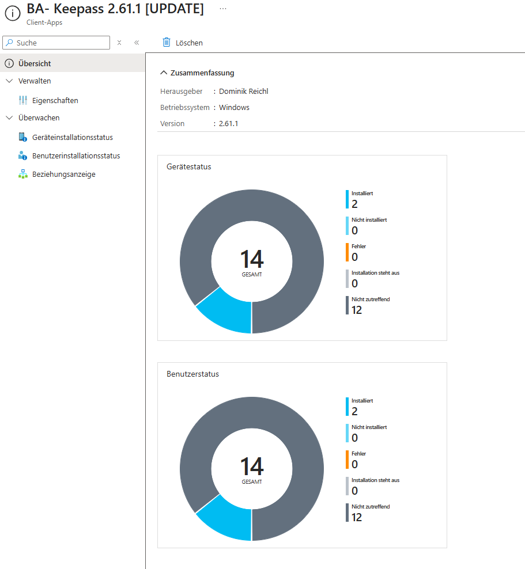Click the blue Installiert segment in Benutzerstatus chart
Viewport: 525px width, 569px height.
tap(229, 521)
